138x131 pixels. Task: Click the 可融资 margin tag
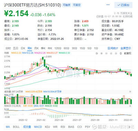[x=67, y=5]
